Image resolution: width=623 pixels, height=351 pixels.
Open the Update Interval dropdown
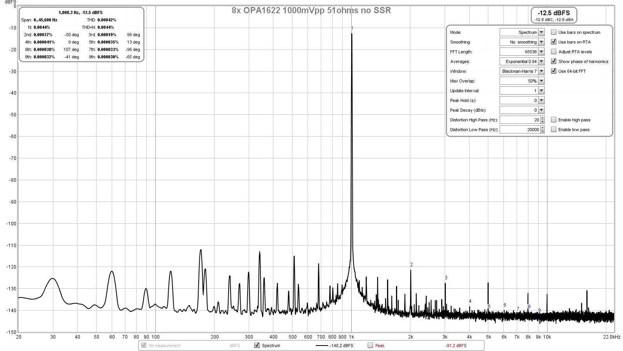coord(522,91)
